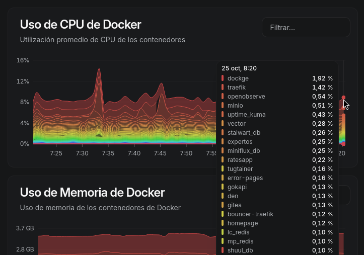364x255 pixels.
Task: Click the 1,92 % value for dockge
Action: pyautogui.click(x=322, y=78)
